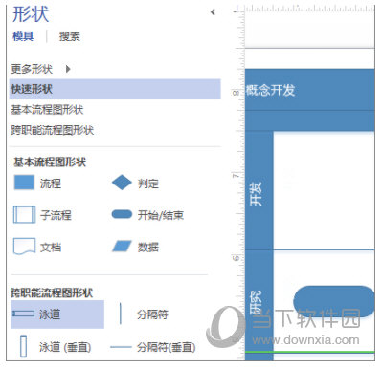Image resolution: width=383 pixels, height=368 pixels.
Task: Select the 判定 decision diamond shape
Action: click(135, 184)
